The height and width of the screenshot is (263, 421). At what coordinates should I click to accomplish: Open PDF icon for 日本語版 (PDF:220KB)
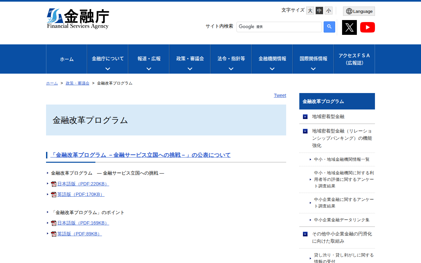pyautogui.click(x=54, y=184)
